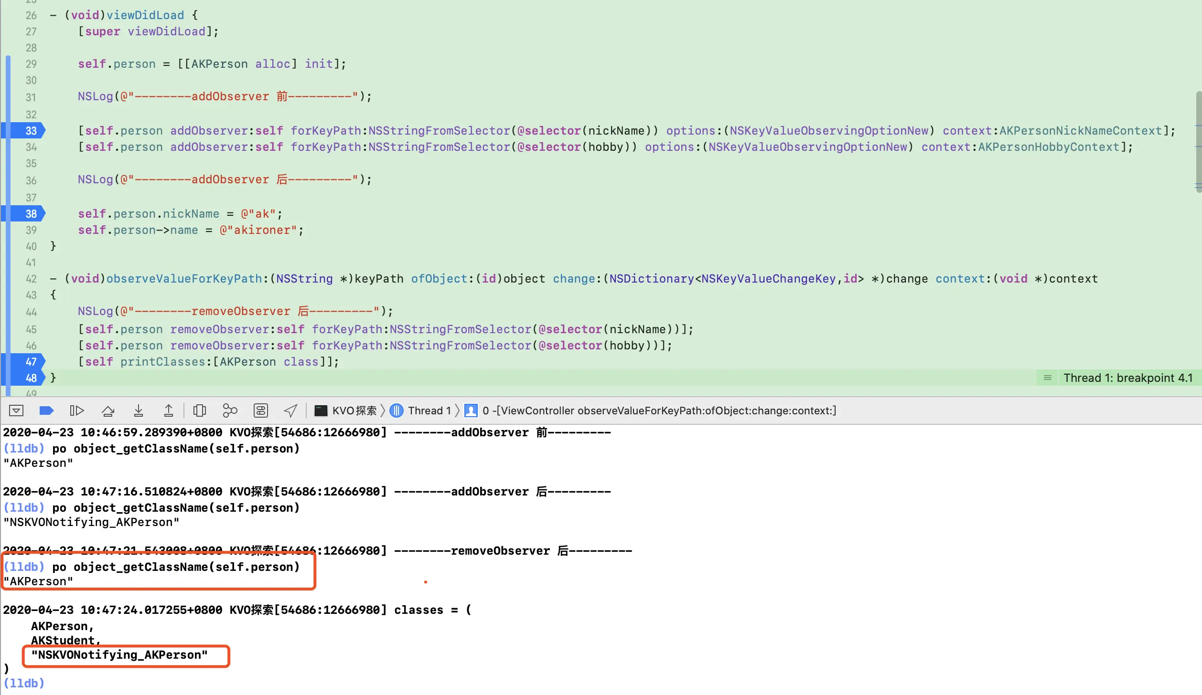Open the environment overrides button
This screenshot has height=695, width=1202.
(261, 411)
